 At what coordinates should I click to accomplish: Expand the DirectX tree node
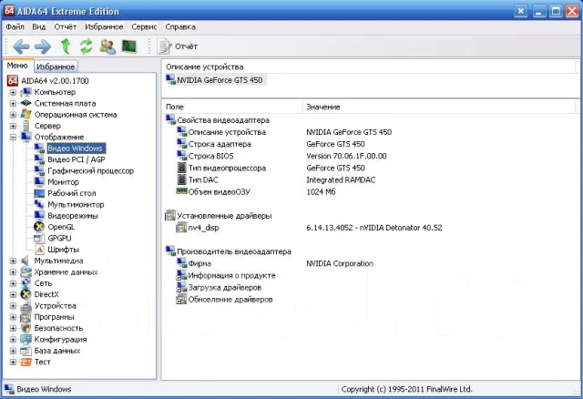point(13,294)
